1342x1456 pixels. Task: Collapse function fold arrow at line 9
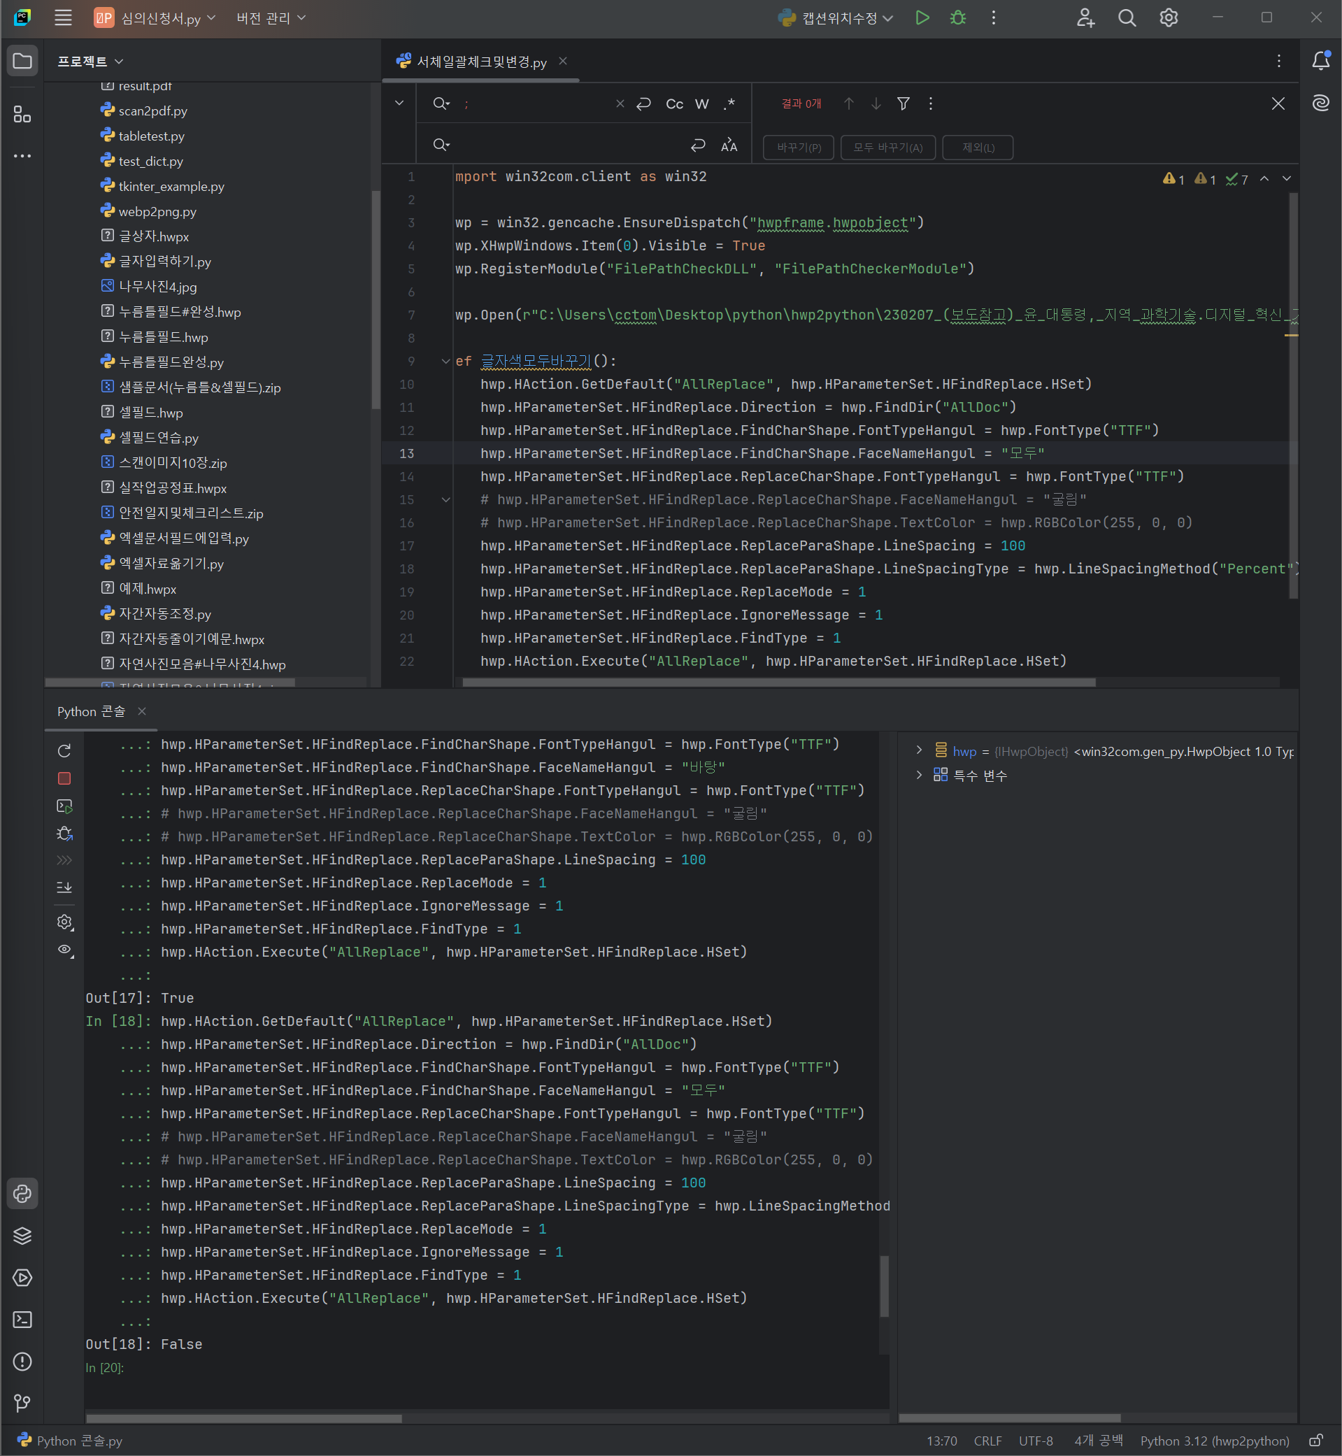(x=446, y=361)
